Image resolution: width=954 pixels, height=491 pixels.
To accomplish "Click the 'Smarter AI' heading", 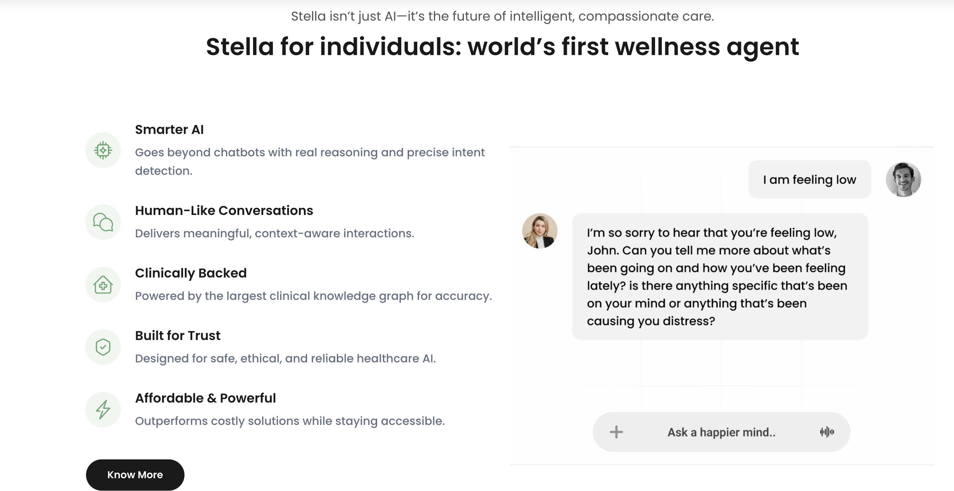I will 169,130.
